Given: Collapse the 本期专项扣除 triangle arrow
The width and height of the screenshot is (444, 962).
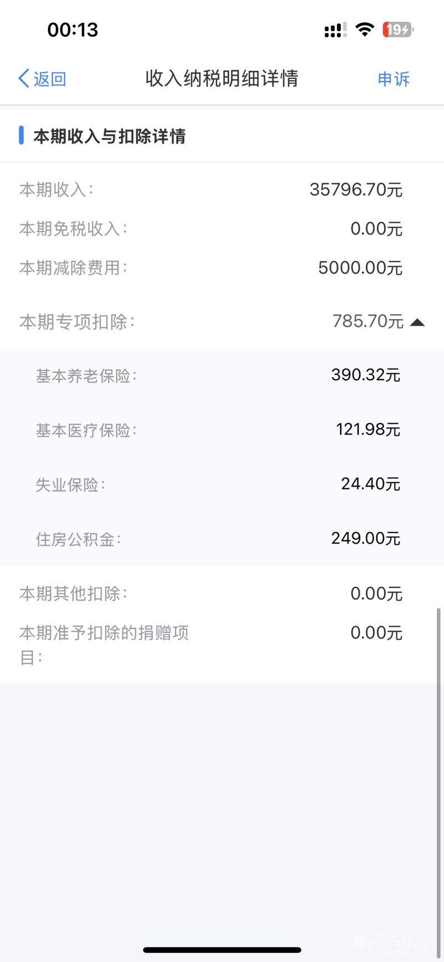Looking at the screenshot, I should click(417, 322).
